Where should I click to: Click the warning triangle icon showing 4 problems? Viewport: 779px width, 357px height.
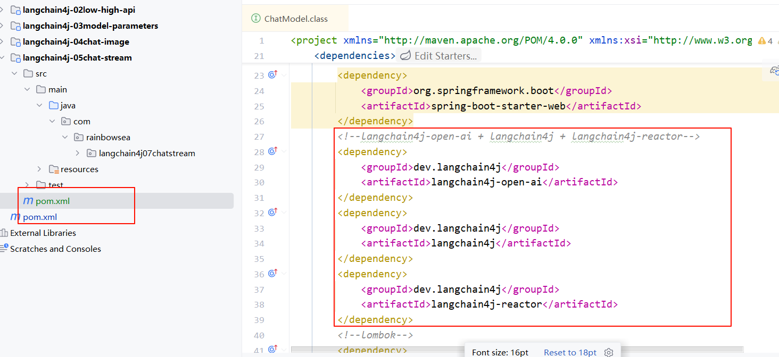click(x=762, y=41)
